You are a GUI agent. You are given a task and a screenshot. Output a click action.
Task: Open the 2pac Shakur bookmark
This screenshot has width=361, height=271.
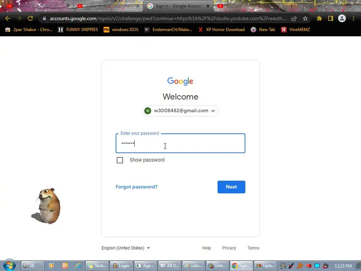pyautogui.click(x=29, y=30)
